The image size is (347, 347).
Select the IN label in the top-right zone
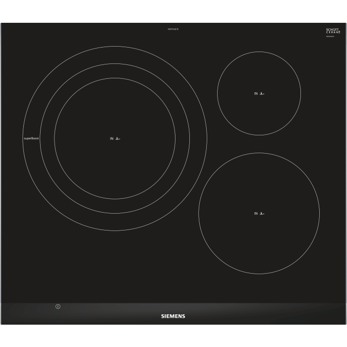click(x=256, y=93)
